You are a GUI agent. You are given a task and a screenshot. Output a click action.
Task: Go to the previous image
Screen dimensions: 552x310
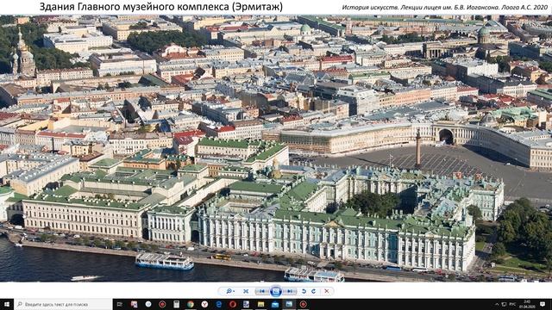pos(262,291)
